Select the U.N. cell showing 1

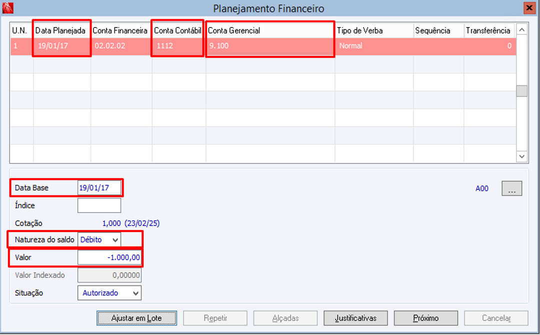pyautogui.click(x=21, y=46)
